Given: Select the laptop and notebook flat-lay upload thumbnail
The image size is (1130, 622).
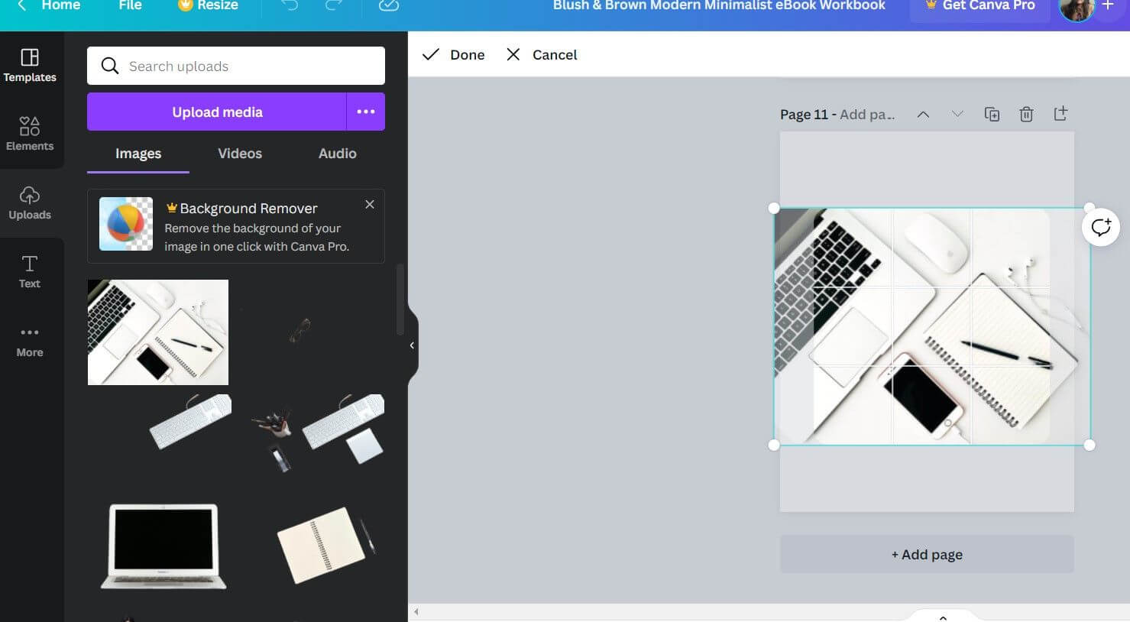Looking at the screenshot, I should pyautogui.click(x=158, y=332).
